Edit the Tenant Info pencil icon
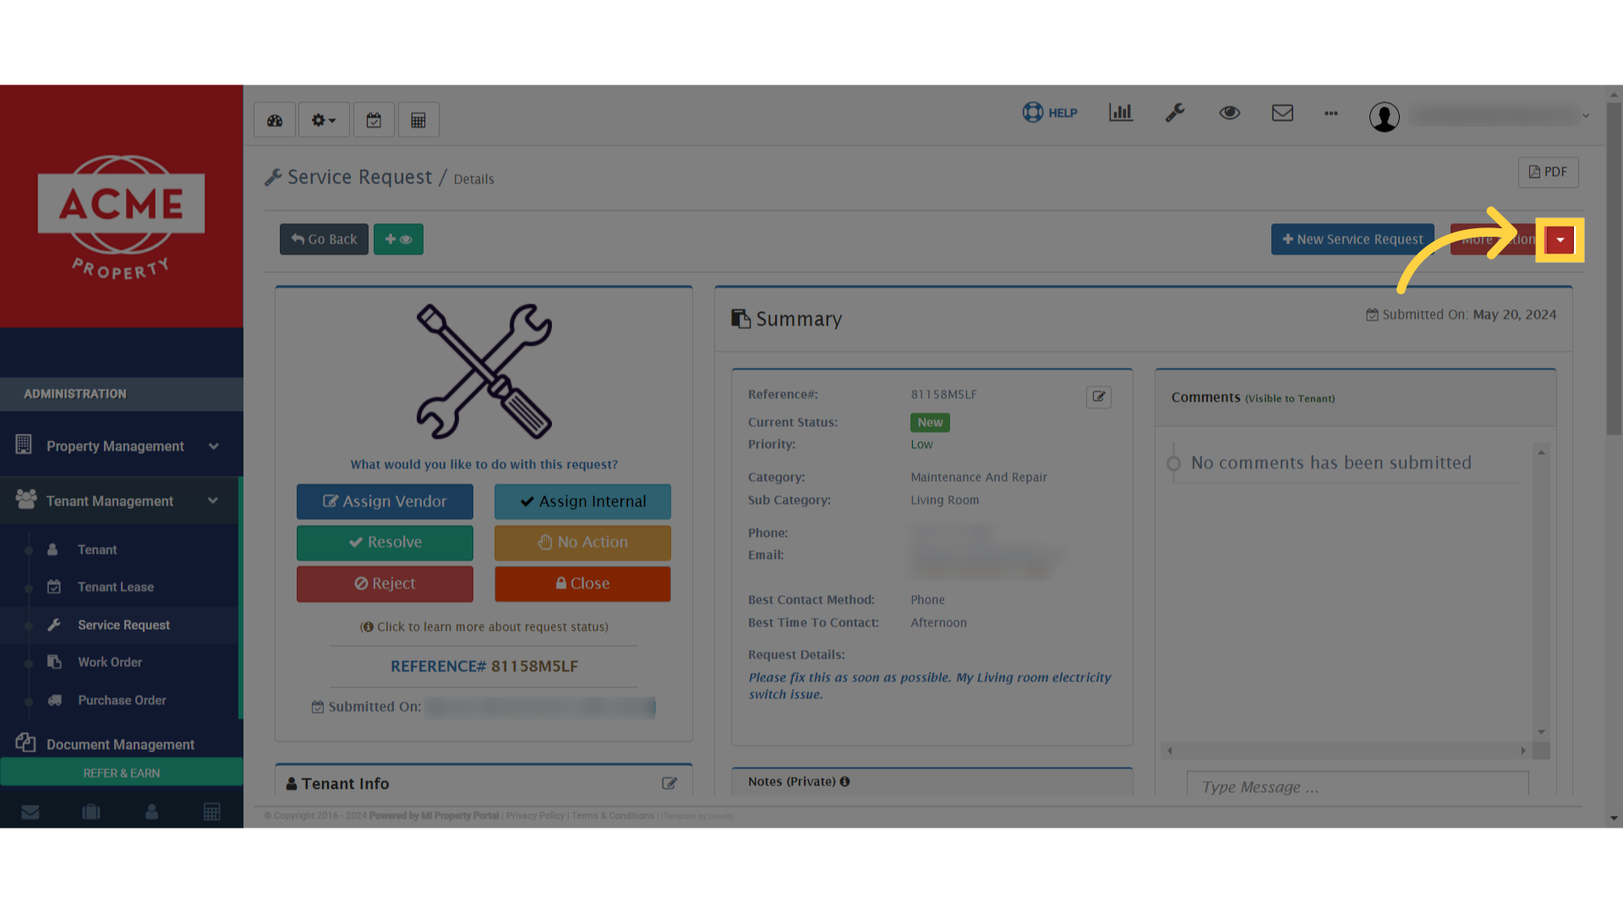Viewport: 1623px width, 913px height. (x=669, y=784)
